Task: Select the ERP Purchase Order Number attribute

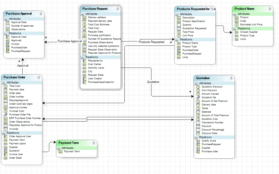Action: [x=25, y=118]
